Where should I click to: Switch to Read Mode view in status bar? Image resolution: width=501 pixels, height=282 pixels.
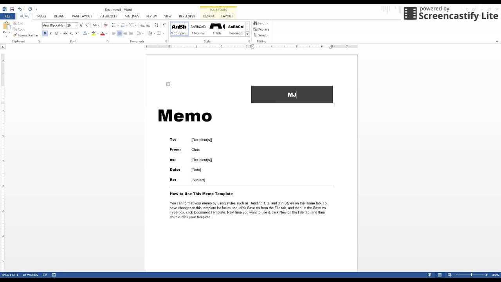(429, 275)
